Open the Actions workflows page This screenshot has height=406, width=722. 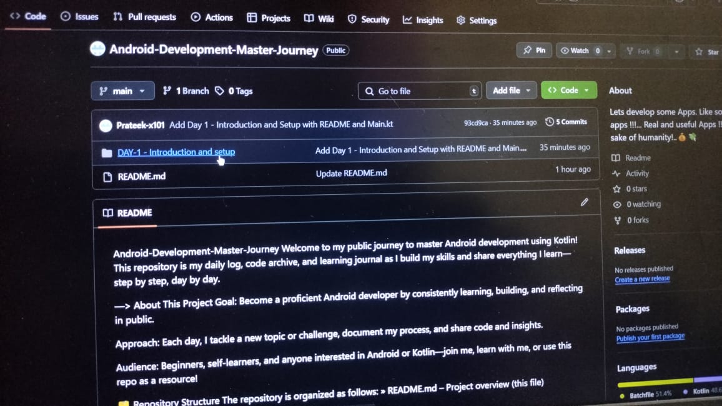pos(211,18)
